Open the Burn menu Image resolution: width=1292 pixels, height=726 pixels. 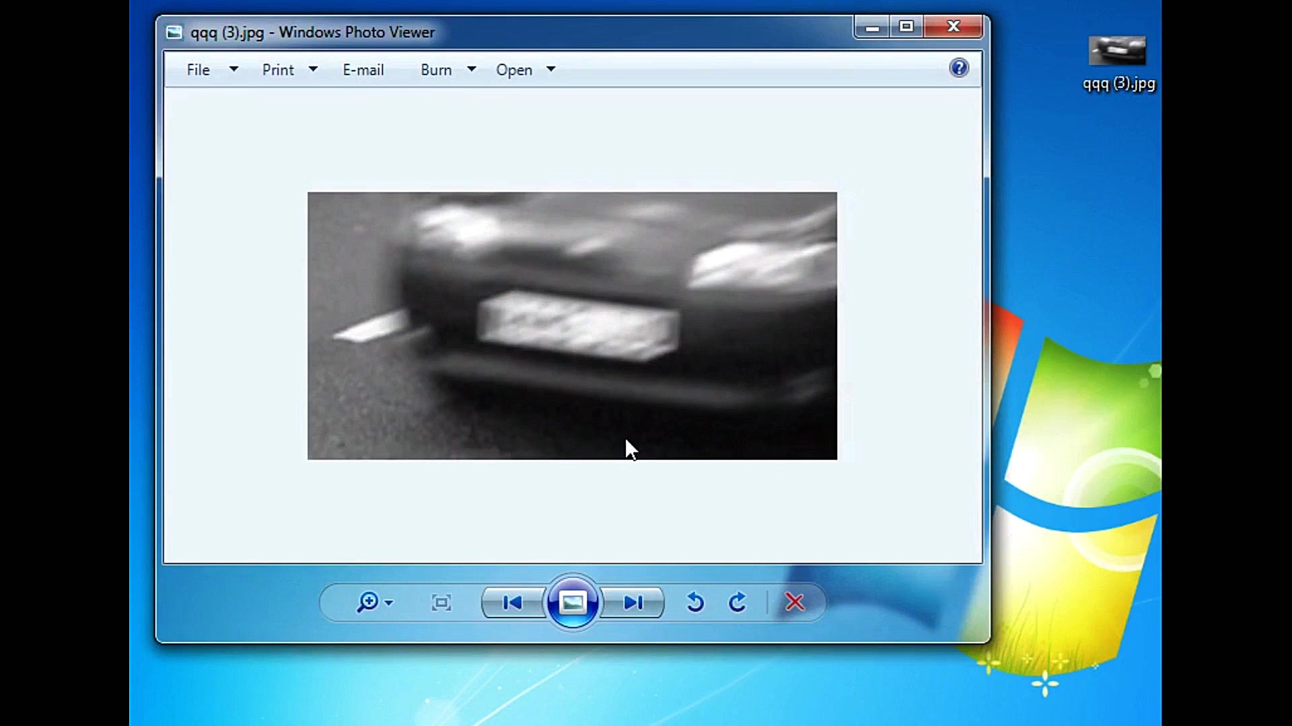[436, 70]
